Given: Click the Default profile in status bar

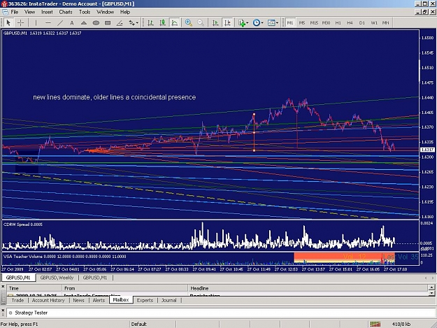Looking at the screenshot, I should [139, 324].
